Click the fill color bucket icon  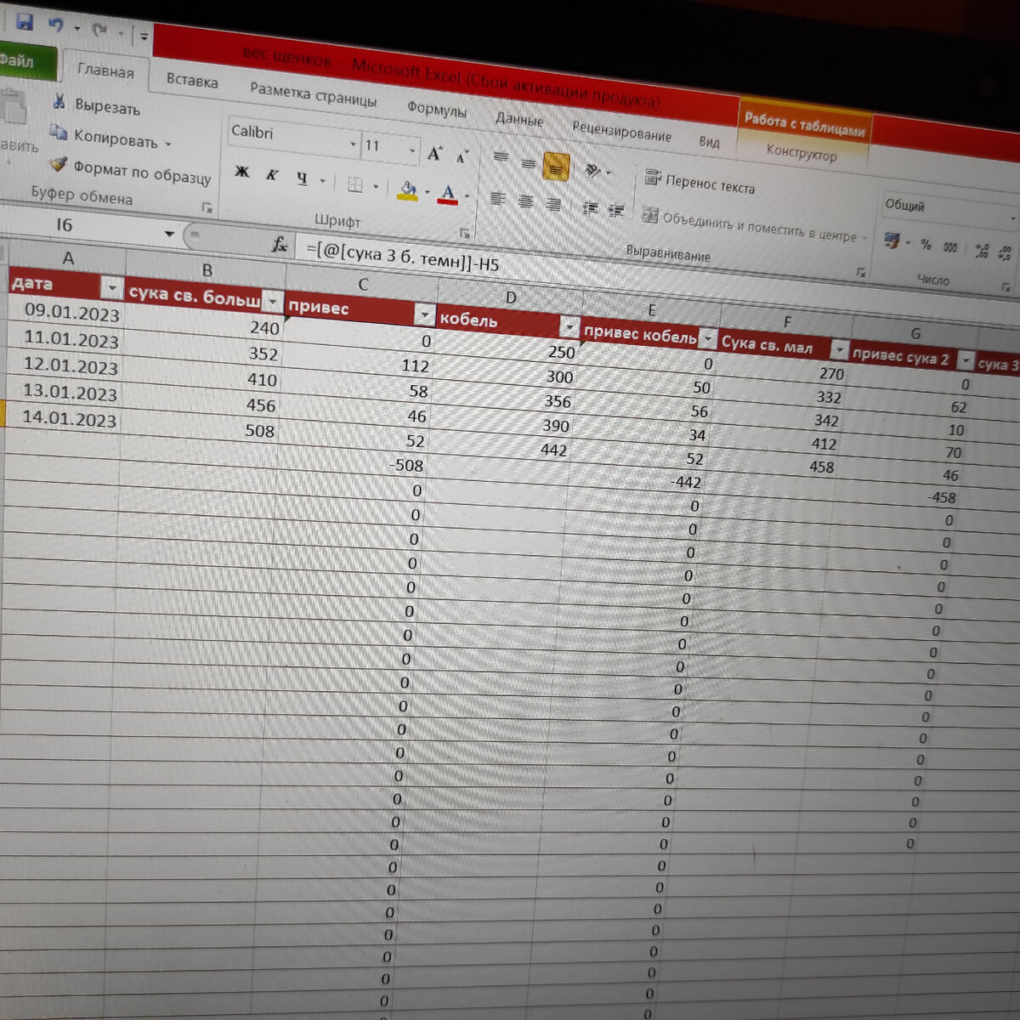click(408, 190)
